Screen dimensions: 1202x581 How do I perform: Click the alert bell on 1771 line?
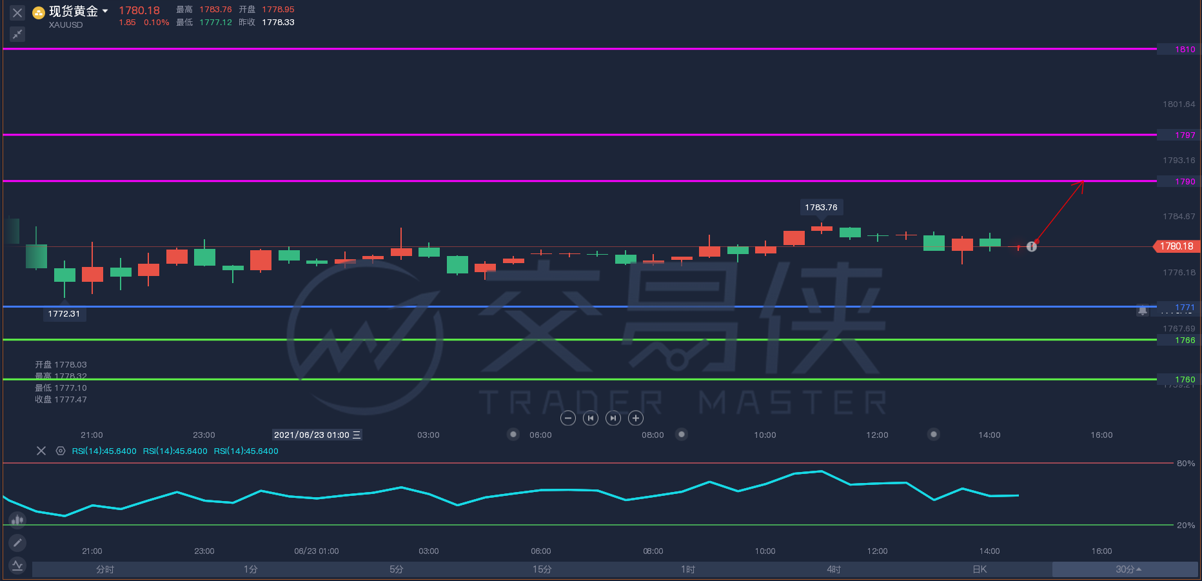(x=1143, y=311)
